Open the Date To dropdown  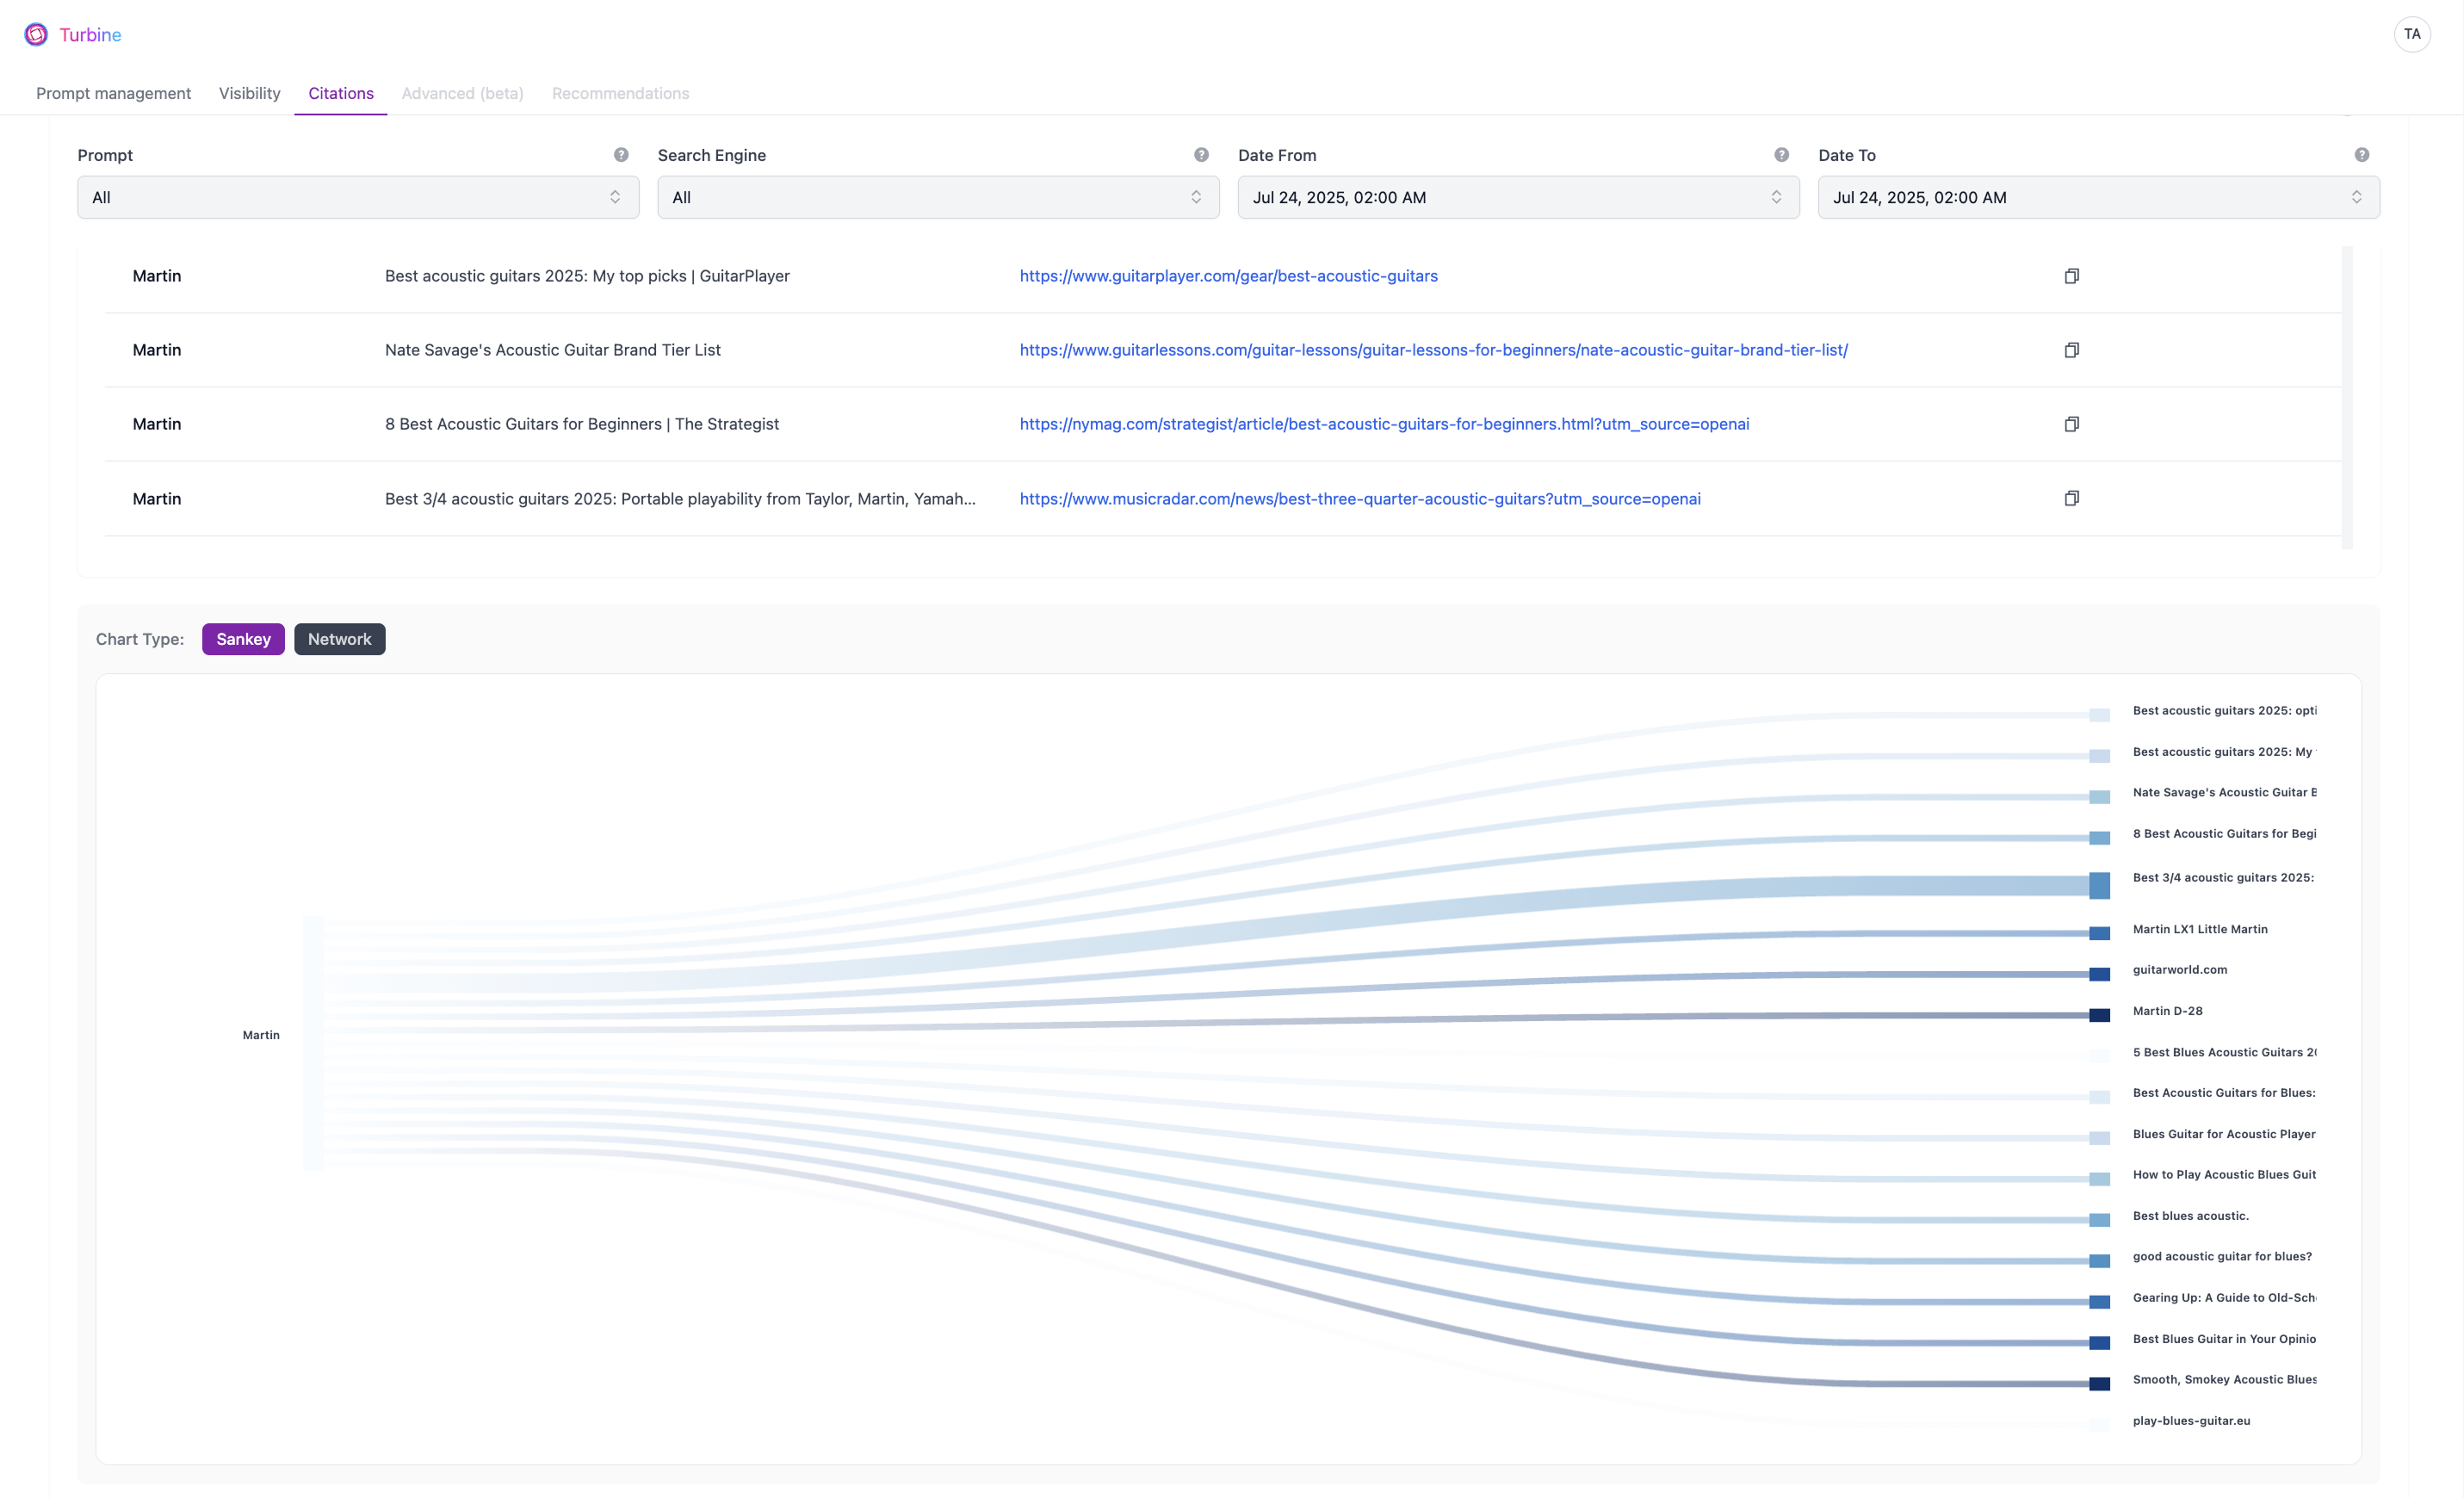coord(2098,197)
